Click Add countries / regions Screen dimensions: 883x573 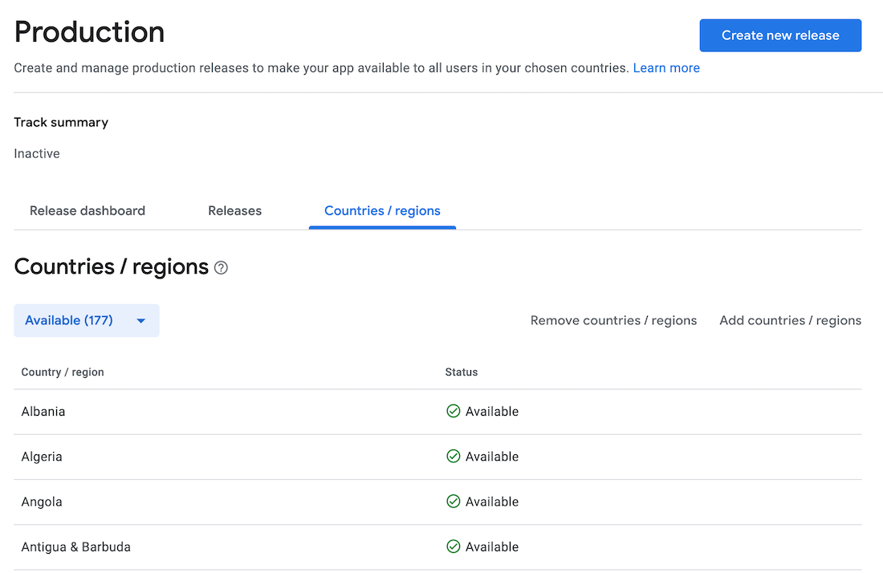tap(790, 320)
